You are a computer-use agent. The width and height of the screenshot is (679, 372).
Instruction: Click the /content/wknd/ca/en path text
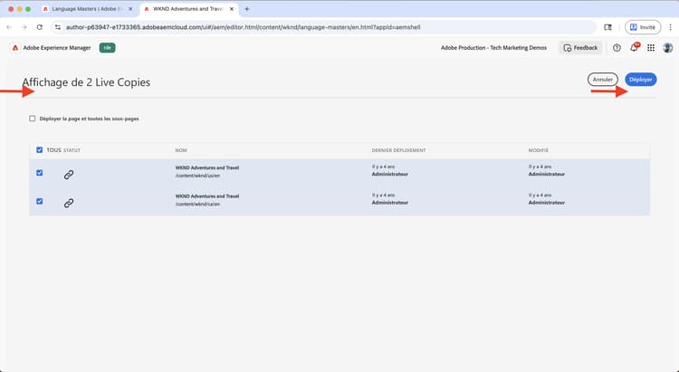(x=197, y=204)
